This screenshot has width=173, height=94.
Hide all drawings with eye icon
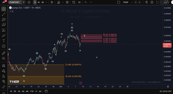click(x=4, y=81)
